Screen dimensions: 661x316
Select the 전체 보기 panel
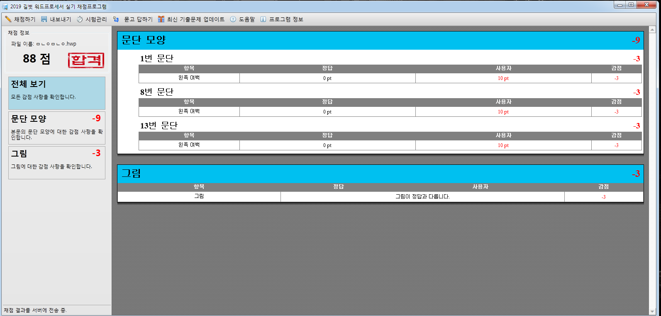57,93
